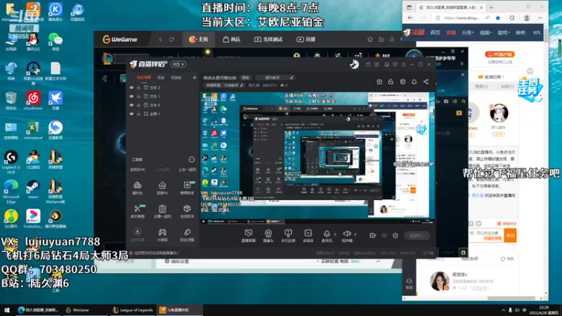Switch to WeGame 主页 tab
The height and width of the screenshot is (316, 562).
click(199, 39)
